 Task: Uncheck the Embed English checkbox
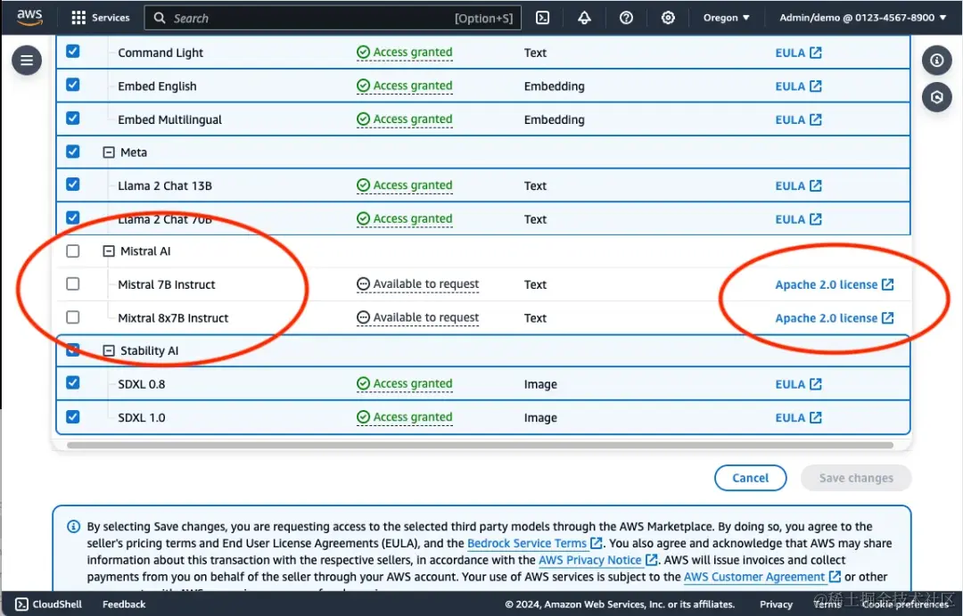tap(72, 84)
